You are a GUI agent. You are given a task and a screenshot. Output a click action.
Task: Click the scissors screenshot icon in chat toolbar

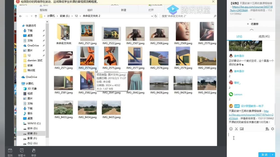click(236, 129)
